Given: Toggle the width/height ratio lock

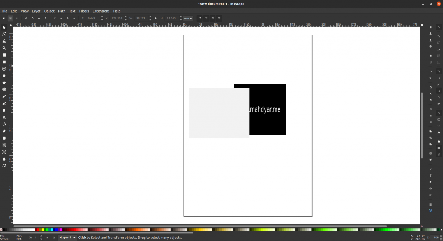Looking at the screenshot, I should pyautogui.click(x=156, y=18).
